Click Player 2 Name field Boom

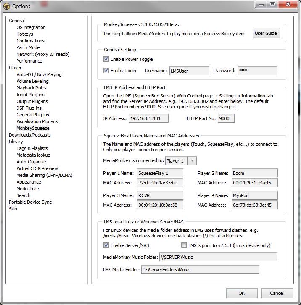click(255, 173)
